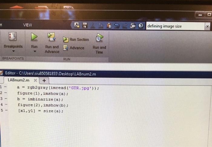This screenshot has width=212, height=147.
Task: Click the new shortcut icon in quick access bar
Action: pyautogui.click(x=77, y=25)
